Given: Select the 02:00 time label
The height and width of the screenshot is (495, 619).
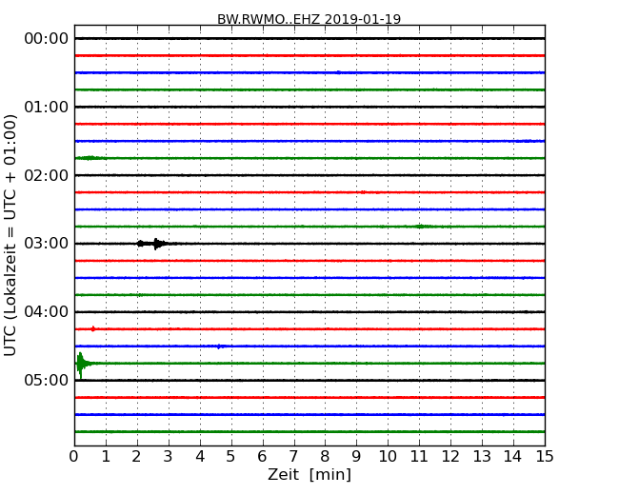Looking at the screenshot, I should coord(47,175).
